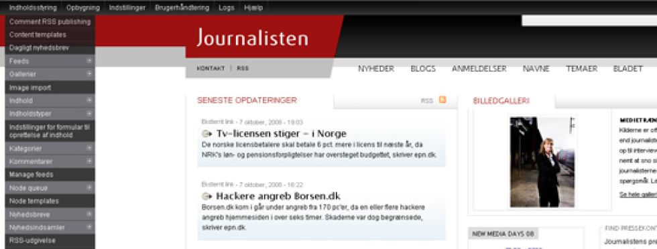Open headline Hackere angreb Borsen.dk
This screenshot has width=657, height=249.
278,196
